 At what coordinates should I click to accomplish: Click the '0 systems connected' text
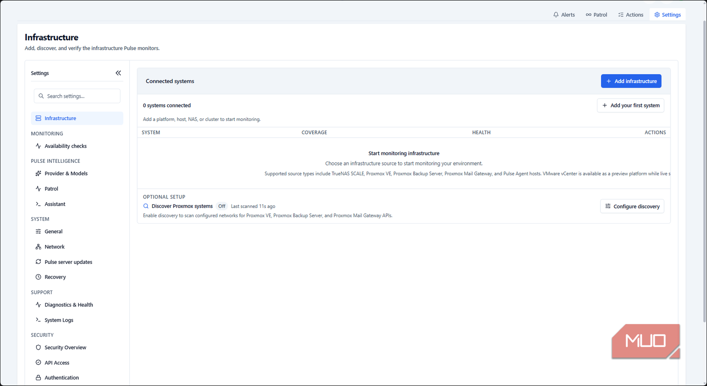pos(167,105)
